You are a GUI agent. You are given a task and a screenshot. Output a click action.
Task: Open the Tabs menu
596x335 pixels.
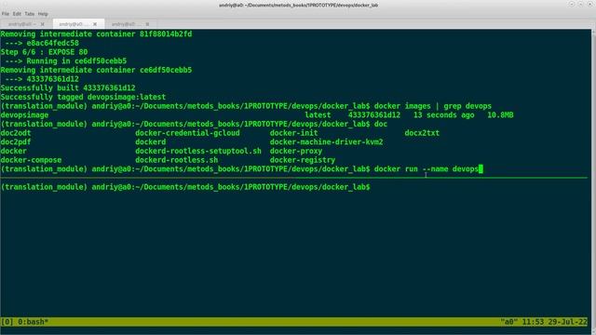coord(30,14)
